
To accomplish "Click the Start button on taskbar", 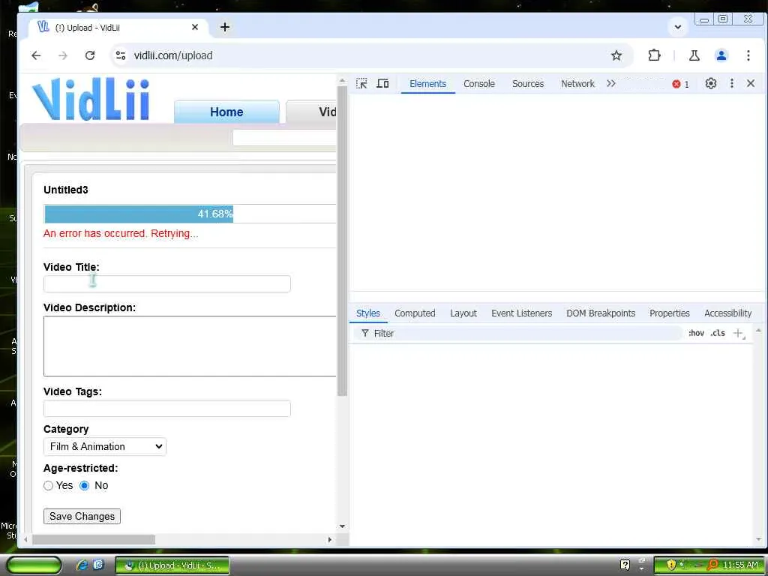I will [x=34, y=565].
